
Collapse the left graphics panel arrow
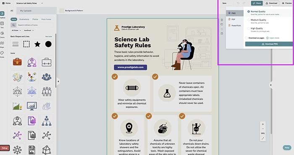coord(58,81)
